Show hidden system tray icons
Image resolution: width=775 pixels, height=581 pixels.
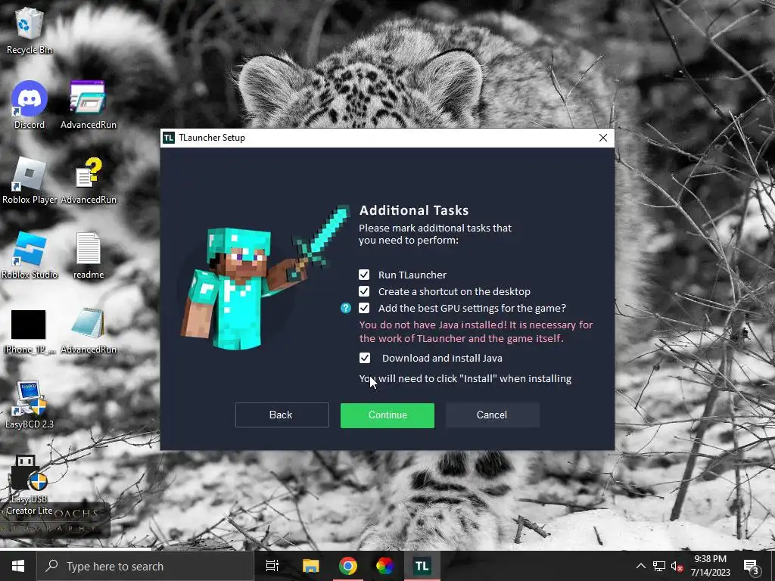click(640, 566)
